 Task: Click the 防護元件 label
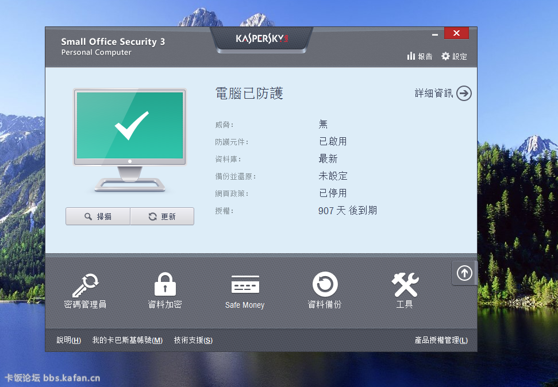click(x=232, y=142)
